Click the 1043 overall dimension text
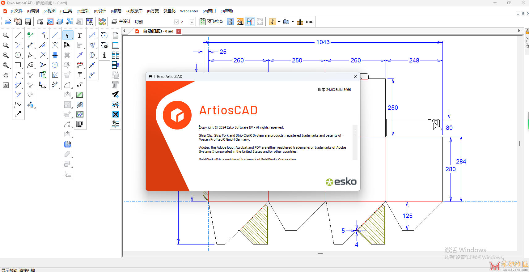Image resolution: width=529 pixels, height=272 pixels. [323, 42]
